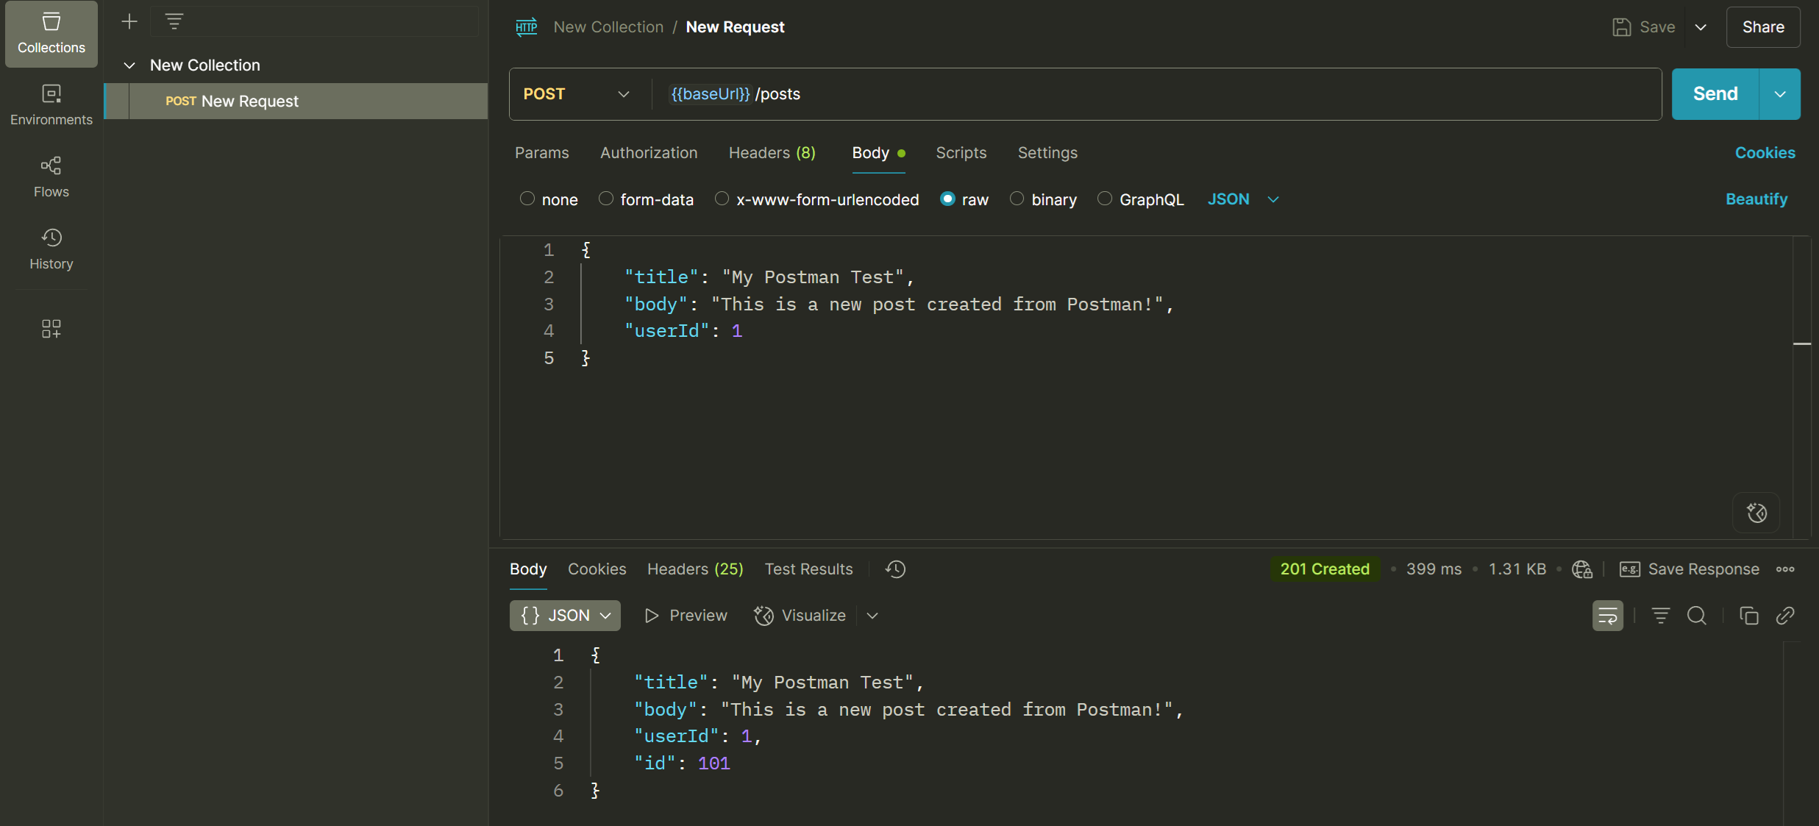Switch to the Params tab
This screenshot has height=826, width=1819.
pos(542,153)
